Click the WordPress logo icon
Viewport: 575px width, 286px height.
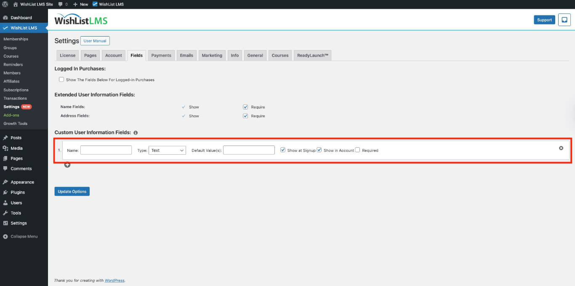tap(5, 4)
